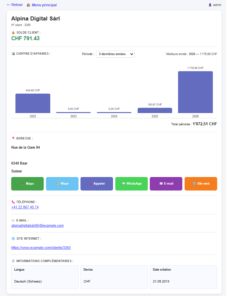Click the 544,85 CHF label above 2022 bar
This screenshot has height=296, width=226.
tap(33, 90)
